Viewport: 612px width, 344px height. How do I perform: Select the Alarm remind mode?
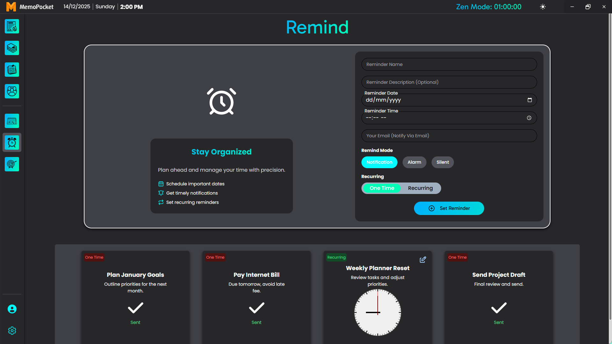(x=414, y=162)
